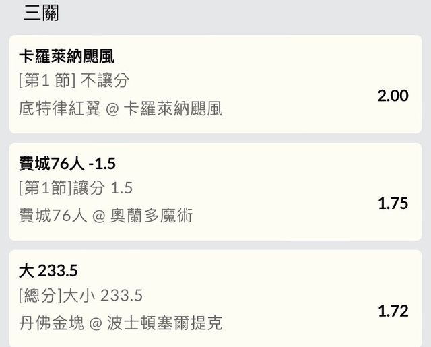This screenshot has width=431, height=347.
Task: Tap the 1.75 odds value
Action: tap(393, 203)
